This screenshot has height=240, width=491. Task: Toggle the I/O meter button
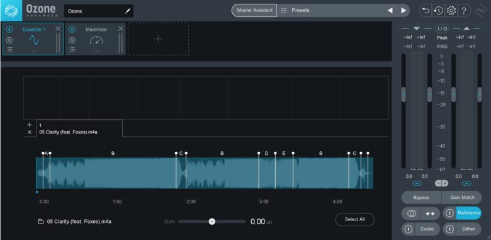click(x=442, y=29)
